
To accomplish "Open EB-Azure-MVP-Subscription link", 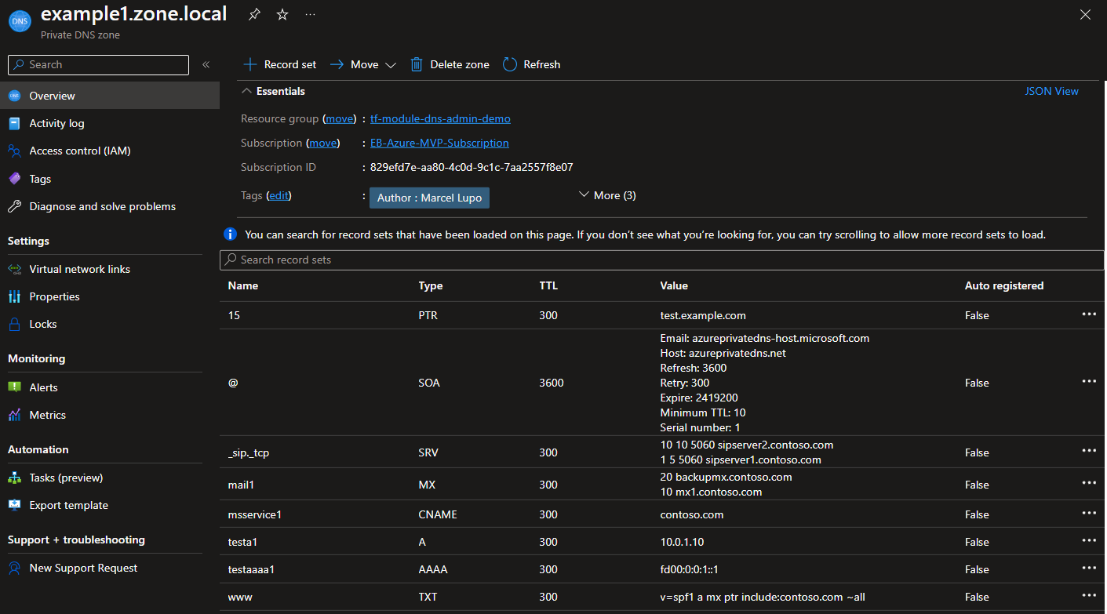I will click(x=439, y=143).
